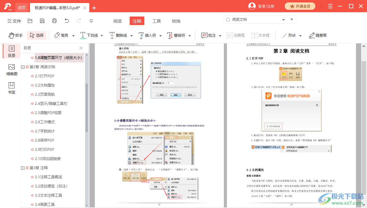Show the 书签 (Bookmarks) sidebar panel

click(x=12, y=88)
